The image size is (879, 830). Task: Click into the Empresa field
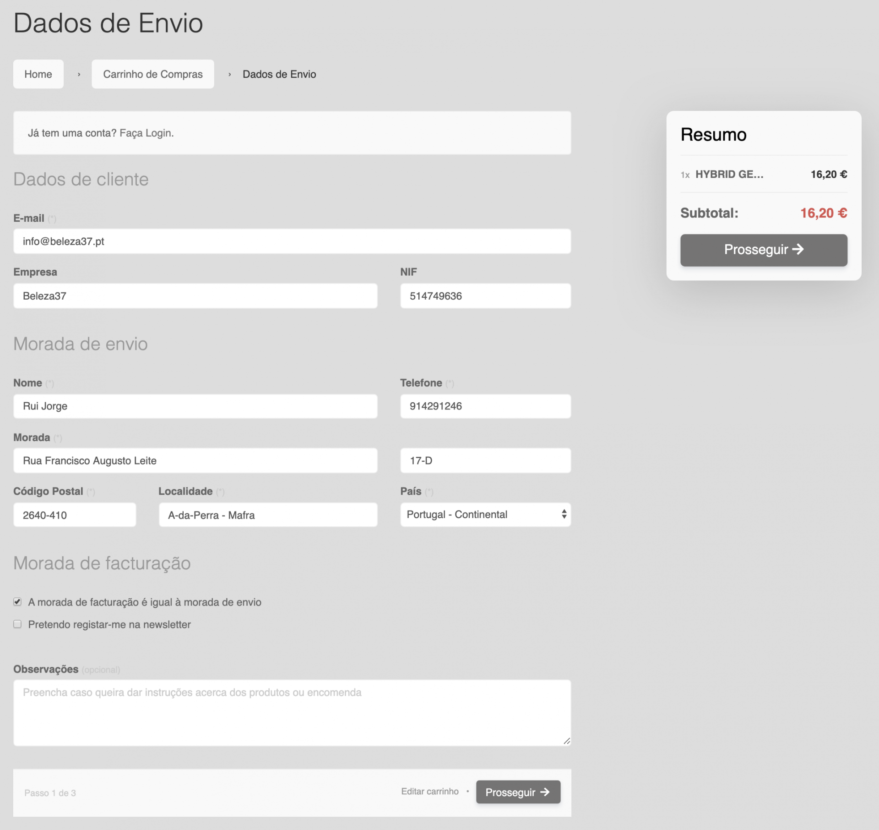tap(195, 296)
